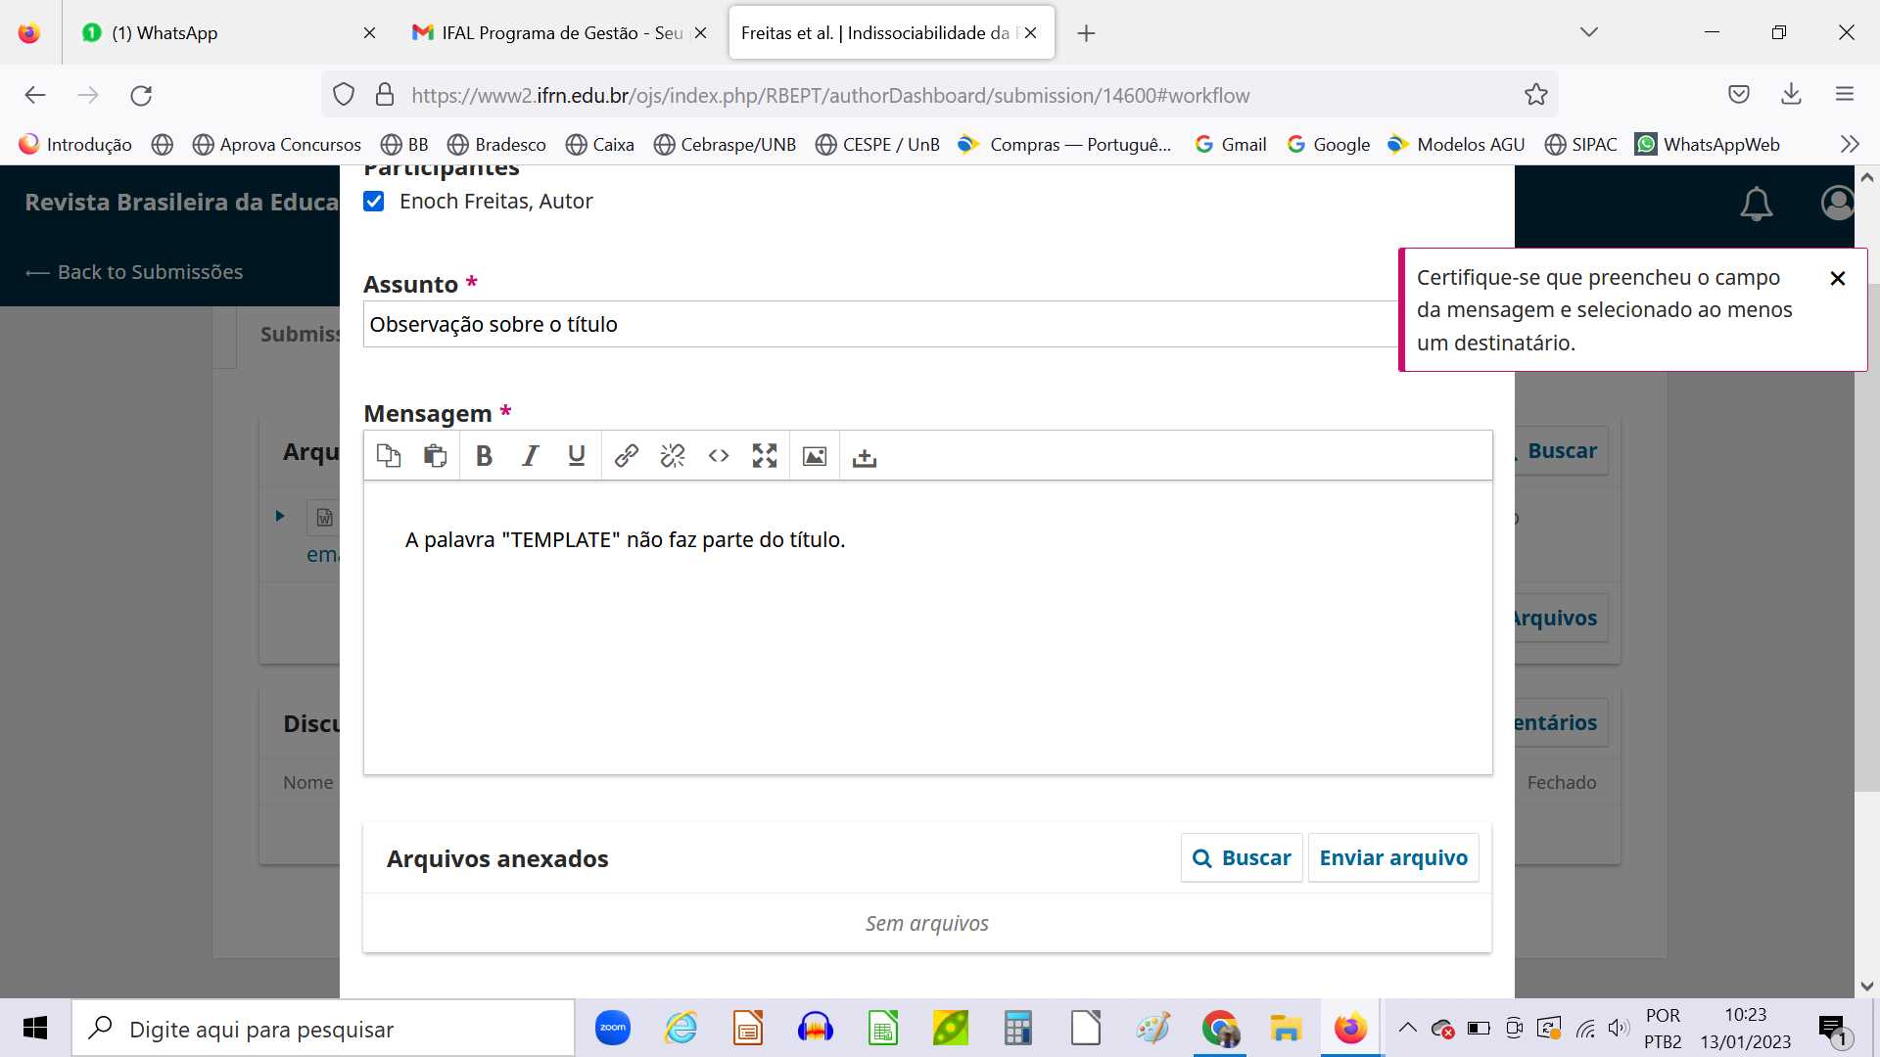Click the upload file icon in editor toolbar
This screenshot has width=1880, height=1057.
(x=865, y=457)
